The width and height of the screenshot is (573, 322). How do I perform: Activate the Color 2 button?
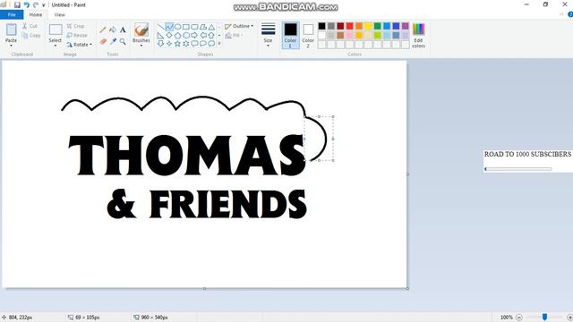308,36
